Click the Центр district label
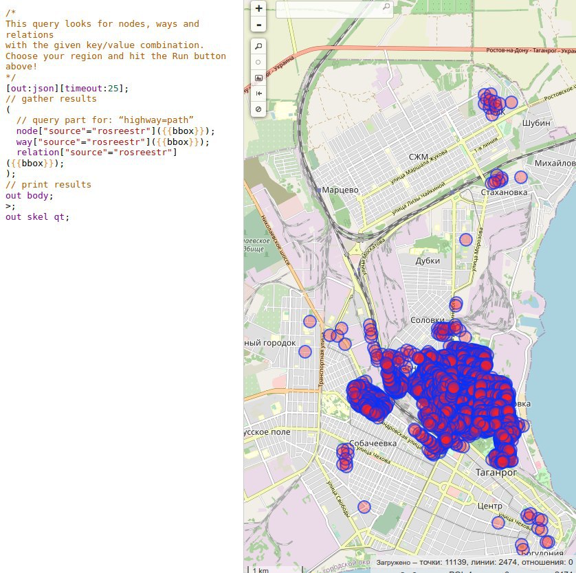This screenshot has width=576, height=573. (489, 506)
